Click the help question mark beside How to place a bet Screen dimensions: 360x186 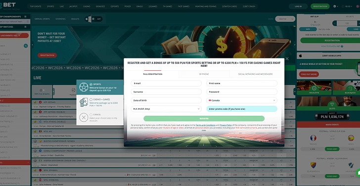pyautogui.click(x=342, y=46)
